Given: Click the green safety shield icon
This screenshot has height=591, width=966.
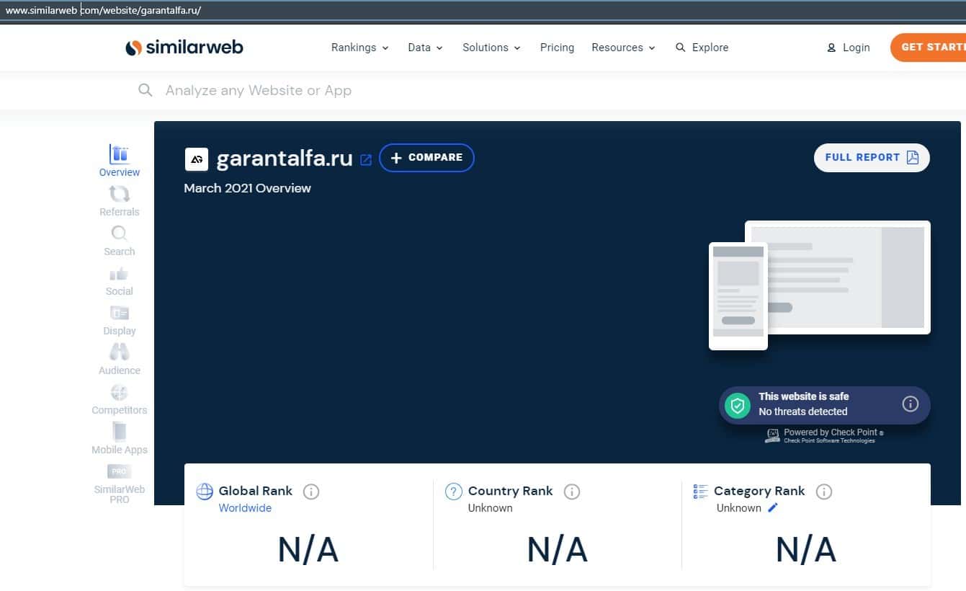Looking at the screenshot, I should tap(737, 405).
